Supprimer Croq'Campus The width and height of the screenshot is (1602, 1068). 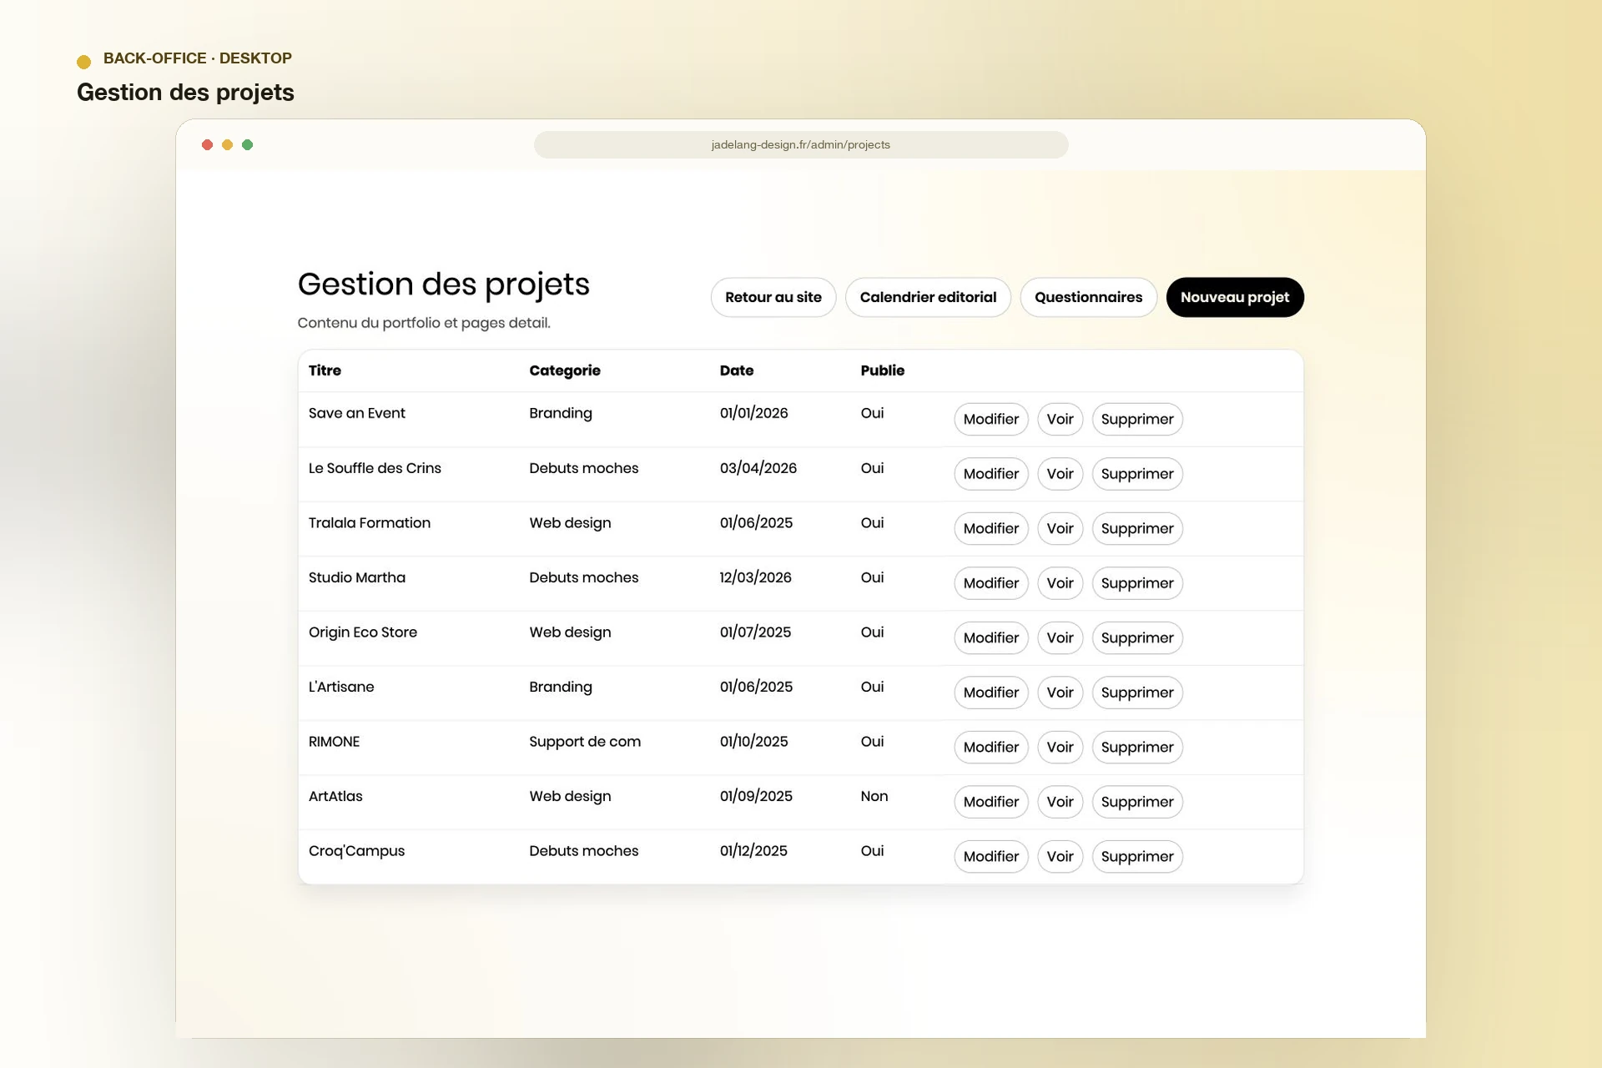(1137, 856)
